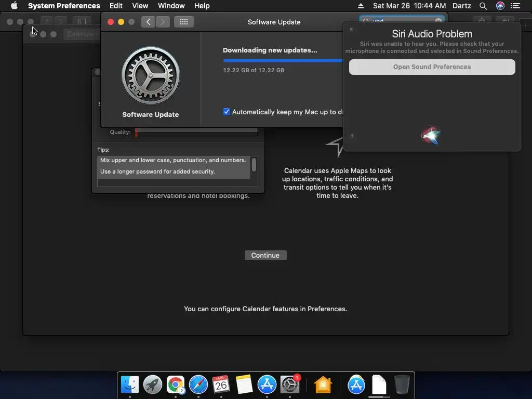This screenshot has width=532, height=399.
Task: Open the Window menu
Action: (x=171, y=6)
